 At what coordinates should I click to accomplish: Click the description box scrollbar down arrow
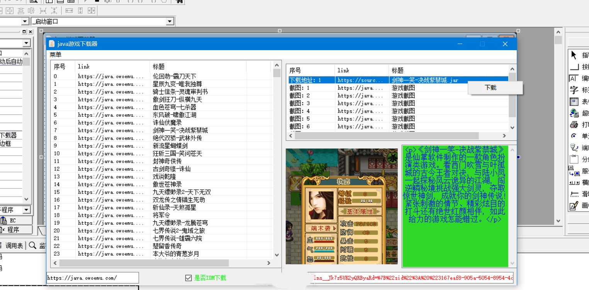click(513, 263)
